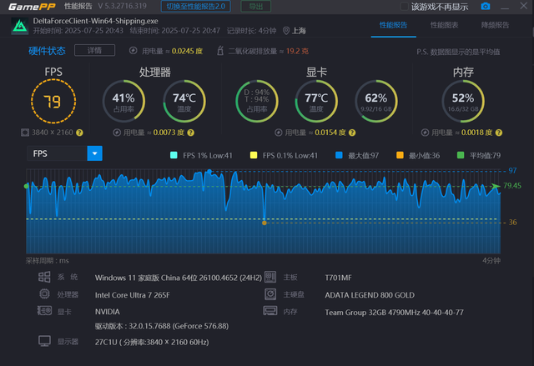Open the FPS chart metric dropdown
Screen dimensions: 534x366
(x=94, y=153)
